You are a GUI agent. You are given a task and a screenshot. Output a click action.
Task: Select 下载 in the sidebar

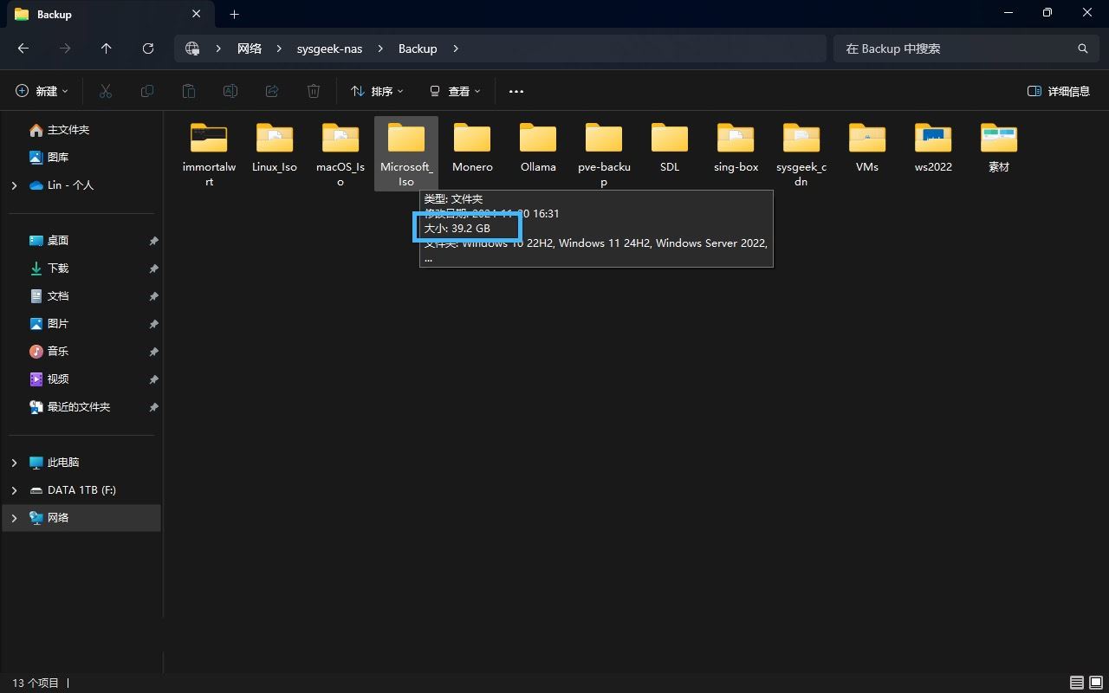click(57, 269)
